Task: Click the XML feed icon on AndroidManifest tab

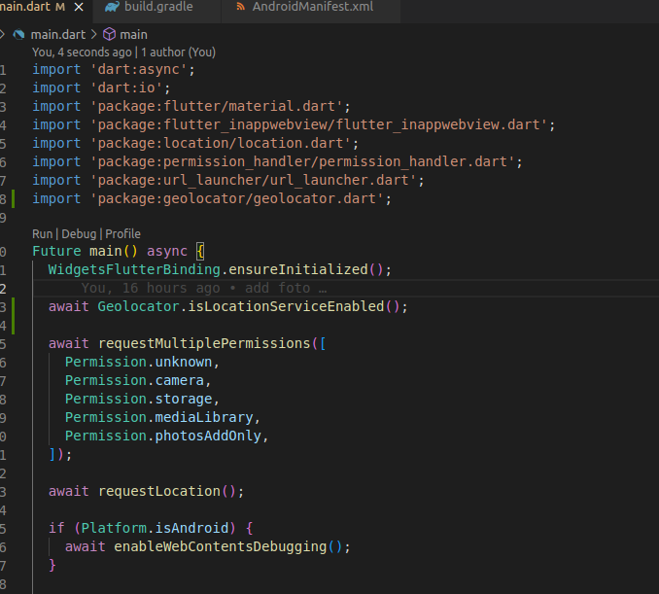Action: tap(241, 7)
